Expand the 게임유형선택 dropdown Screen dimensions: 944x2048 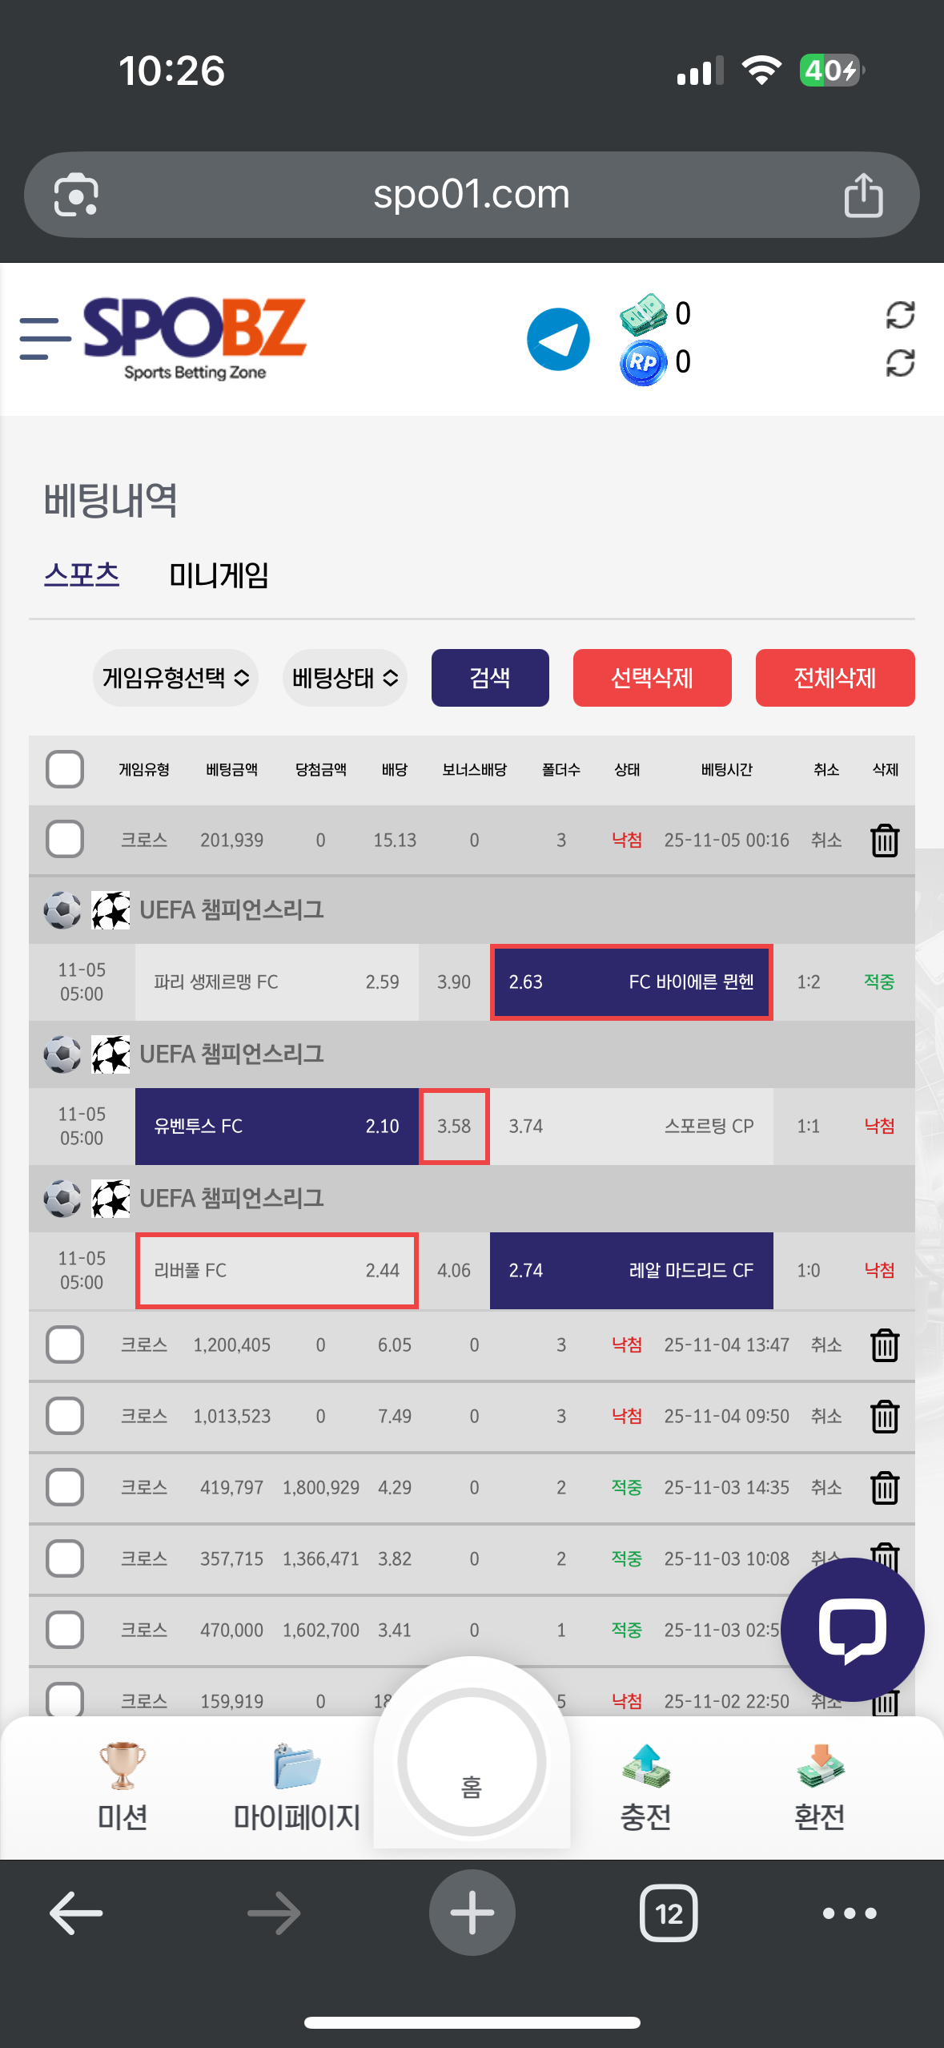point(175,678)
